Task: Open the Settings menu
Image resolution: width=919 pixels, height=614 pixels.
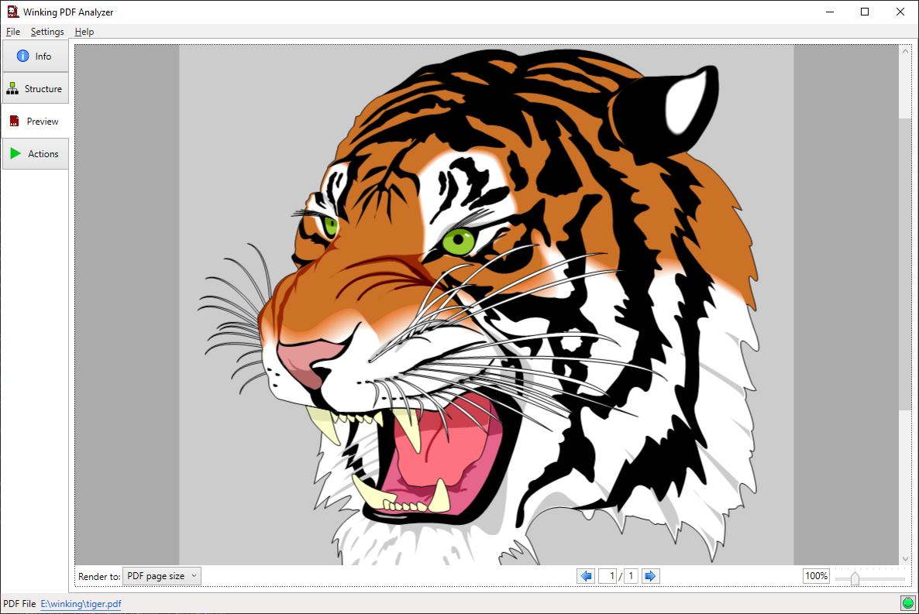Action: (x=47, y=32)
